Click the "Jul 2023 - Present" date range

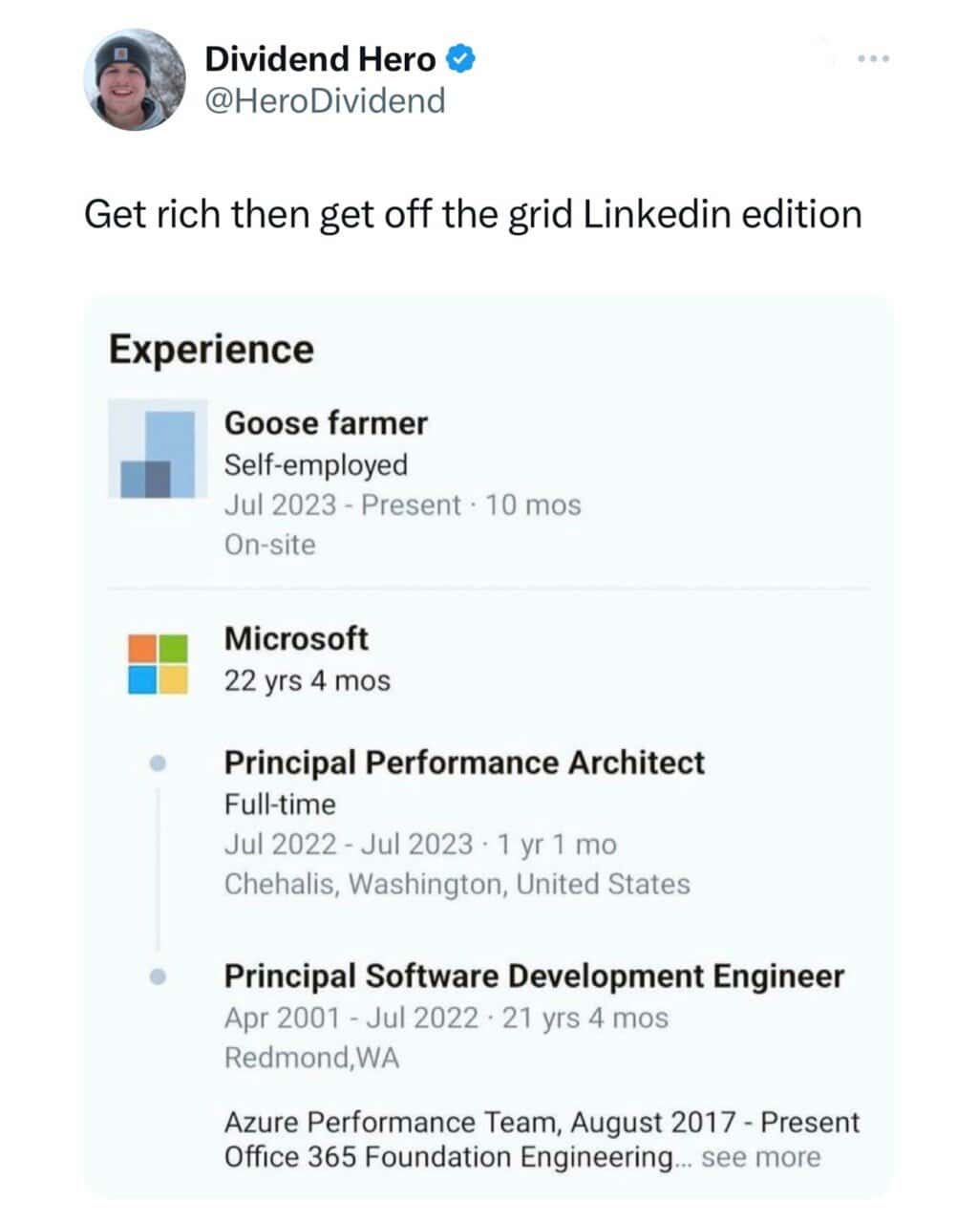[x=343, y=504]
